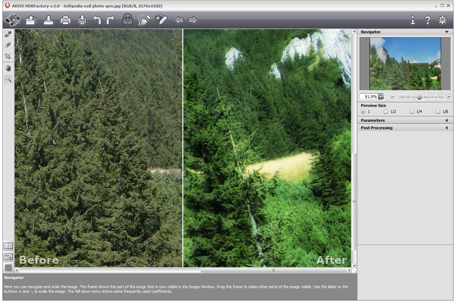Open an image file with the upload icon
Screen dimensions: 456x303
tap(32, 20)
